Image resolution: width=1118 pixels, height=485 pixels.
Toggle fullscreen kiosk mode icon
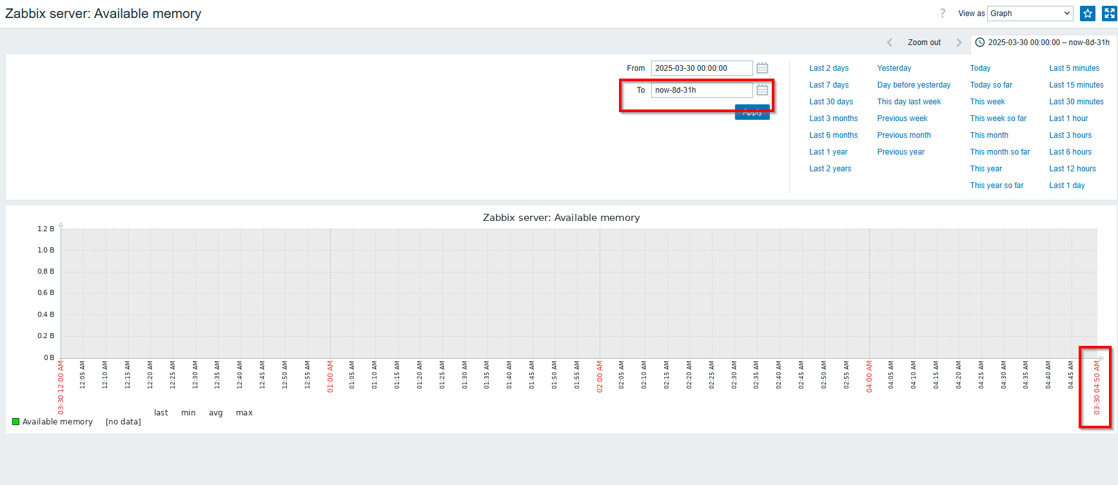[1110, 14]
